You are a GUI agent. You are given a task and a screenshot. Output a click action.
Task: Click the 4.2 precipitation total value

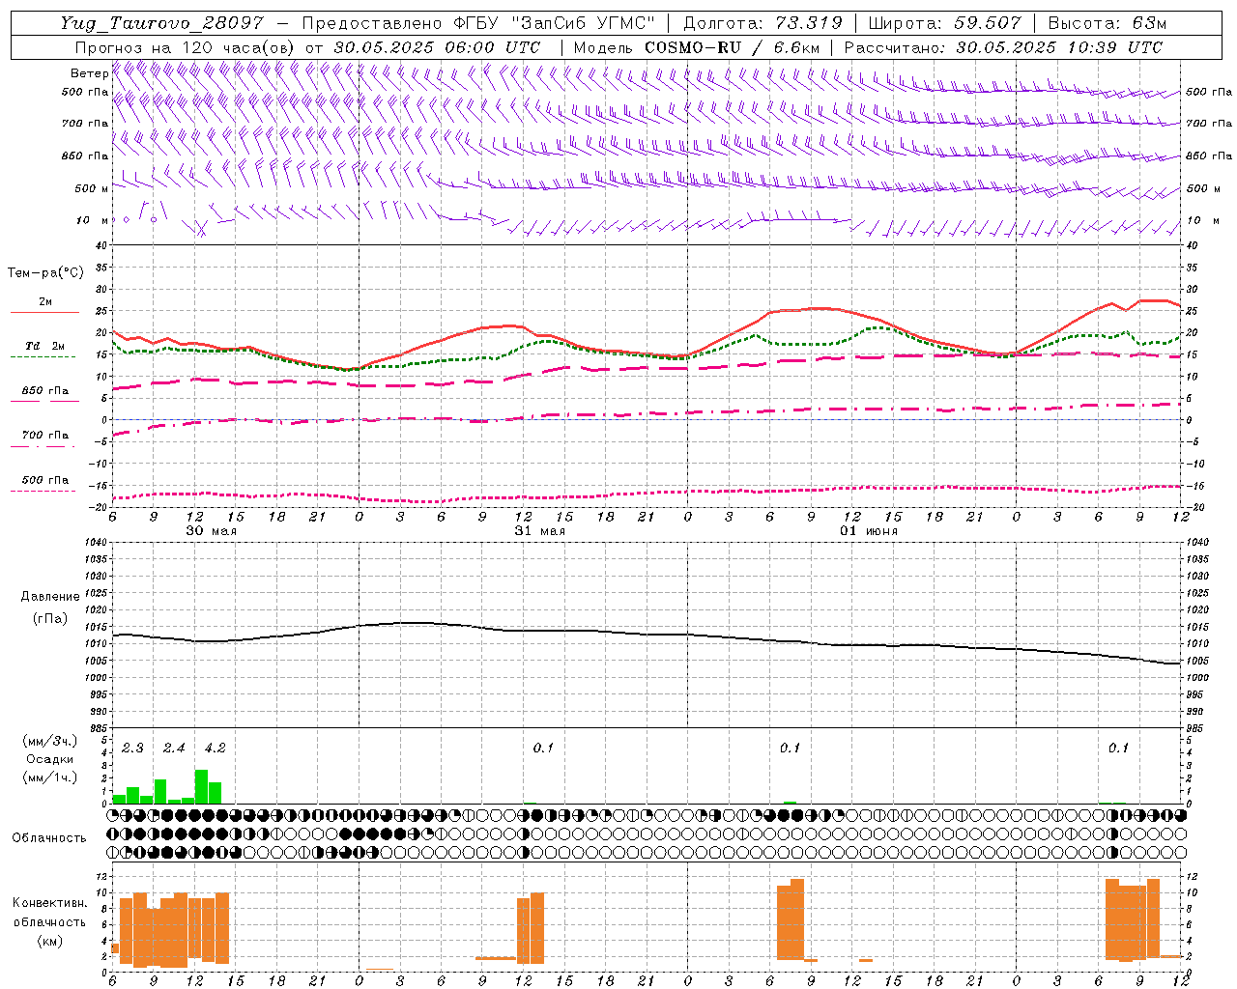215,749
